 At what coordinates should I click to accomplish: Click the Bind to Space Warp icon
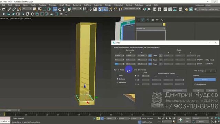click(x=19, y=9)
